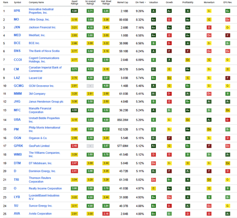Click the MMM ticker symbol
Image resolution: width=237 pixels, height=218 pixels.
18,94
